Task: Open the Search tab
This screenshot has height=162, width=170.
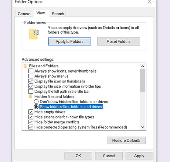Action: (x=58, y=14)
